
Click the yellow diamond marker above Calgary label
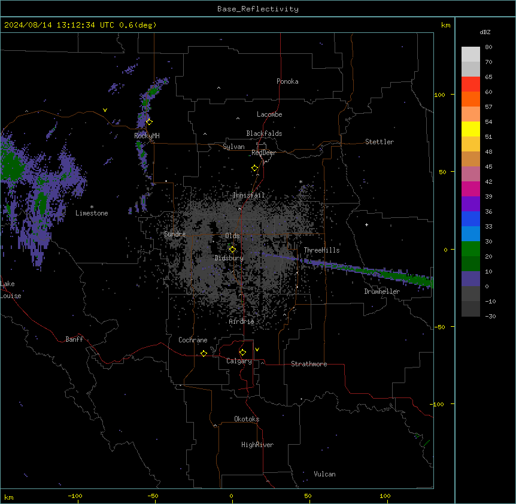[x=242, y=353]
